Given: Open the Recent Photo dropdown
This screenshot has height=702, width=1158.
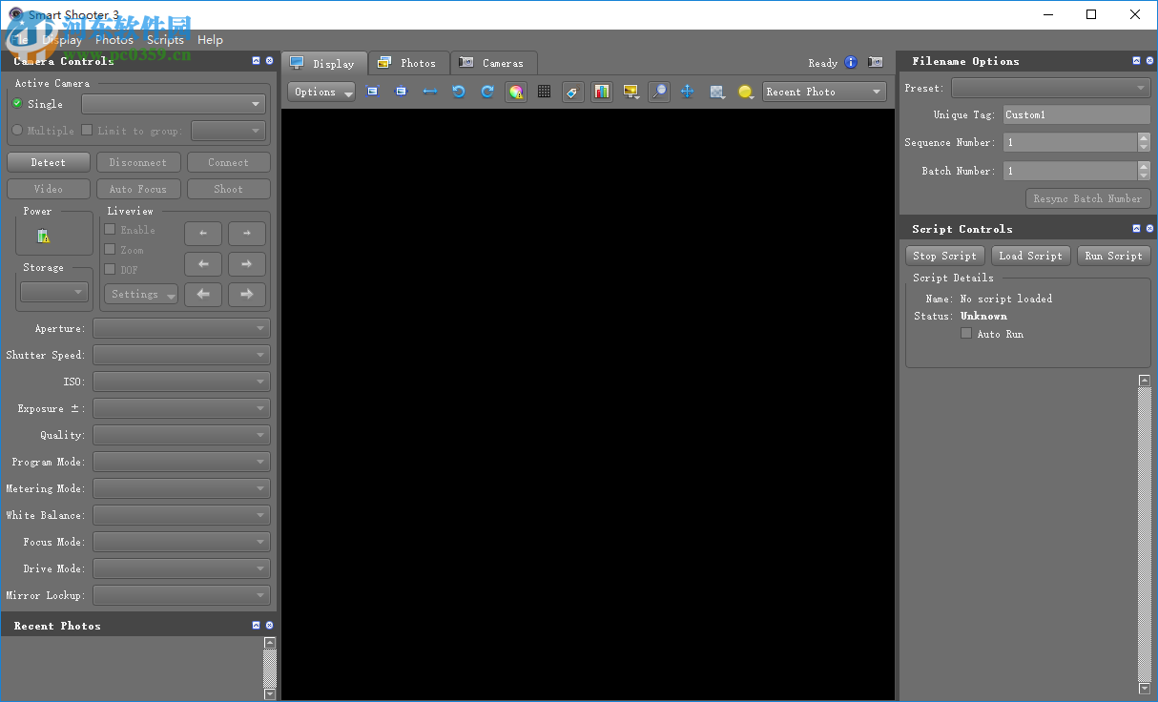Looking at the screenshot, I should click(824, 92).
